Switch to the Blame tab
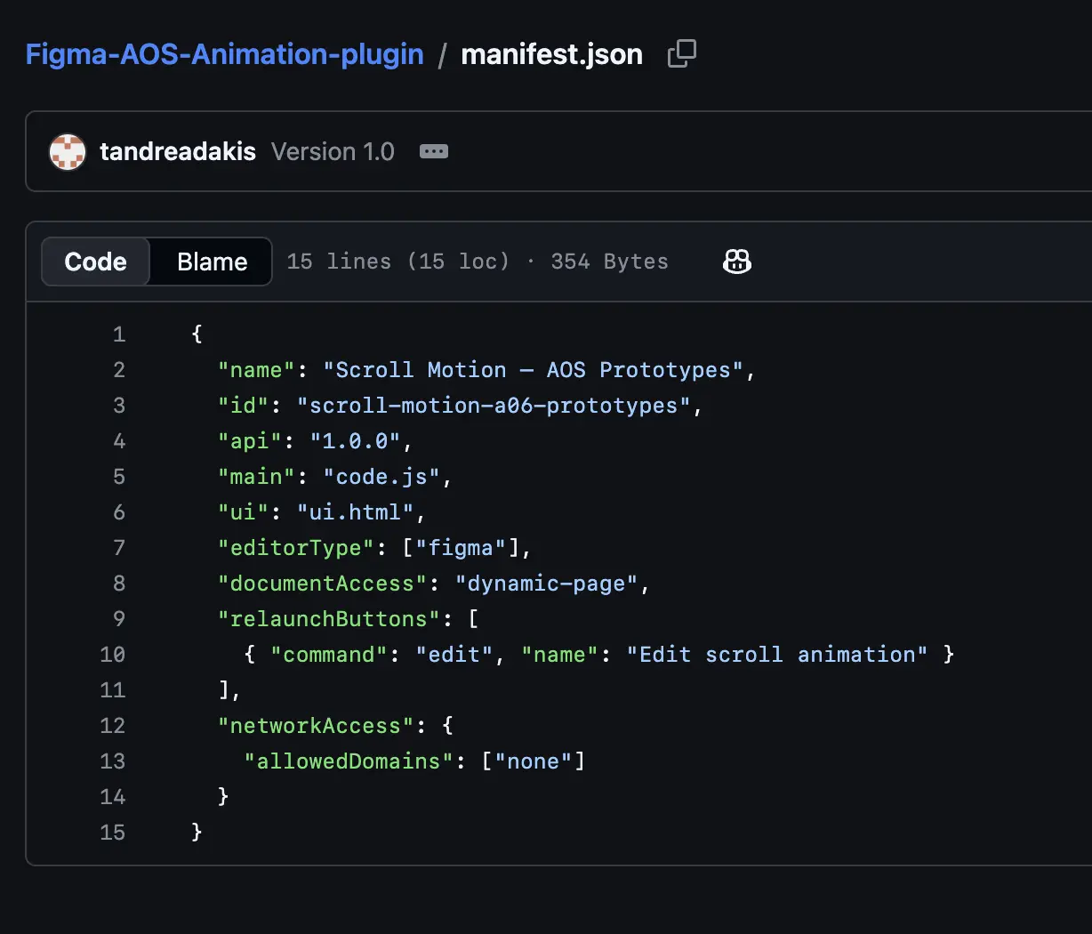Image resolution: width=1092 pixels, height=934 pixels. pyautogui.click(x=212, y=262)
